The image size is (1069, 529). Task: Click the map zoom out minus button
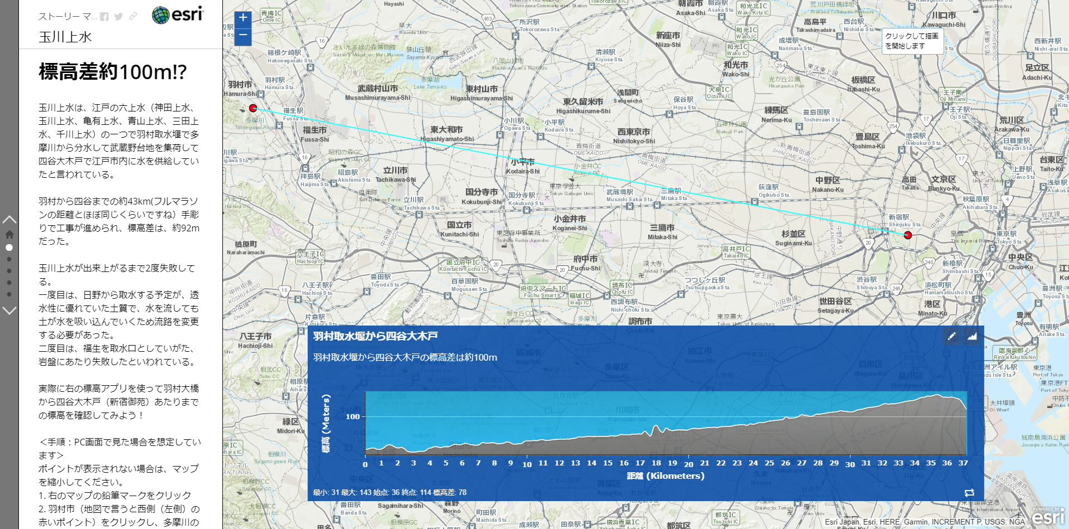click(x=243, y=36)
